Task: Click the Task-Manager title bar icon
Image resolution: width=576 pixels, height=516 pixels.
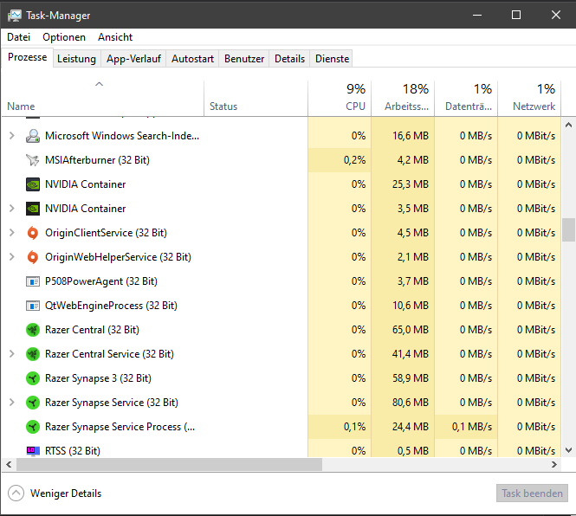Action: [x=15, y=16]
